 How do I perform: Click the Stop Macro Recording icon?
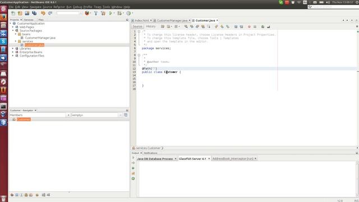pos(255,26)
